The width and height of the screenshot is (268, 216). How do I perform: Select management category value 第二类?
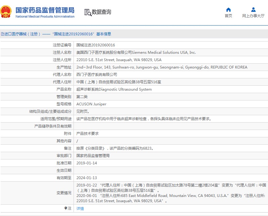(82, 97)
